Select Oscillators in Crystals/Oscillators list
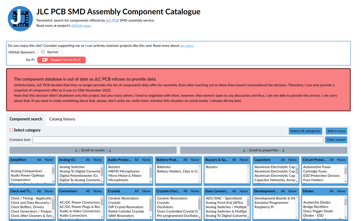Screen dimensions: 361x221 pos(165,207)
